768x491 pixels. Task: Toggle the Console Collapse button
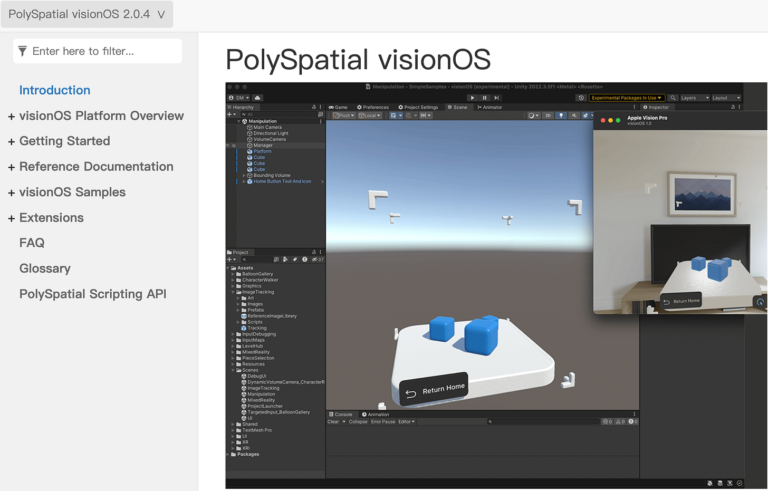(x=358, y=422)
